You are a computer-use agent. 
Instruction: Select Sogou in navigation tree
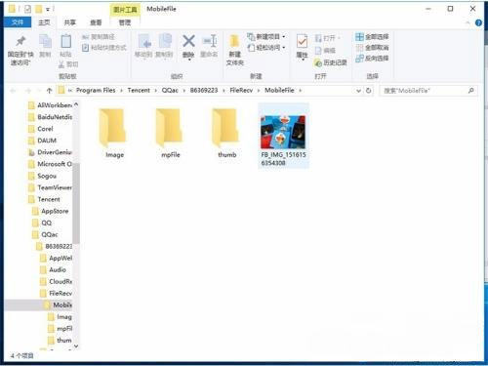tap(43, 176)
